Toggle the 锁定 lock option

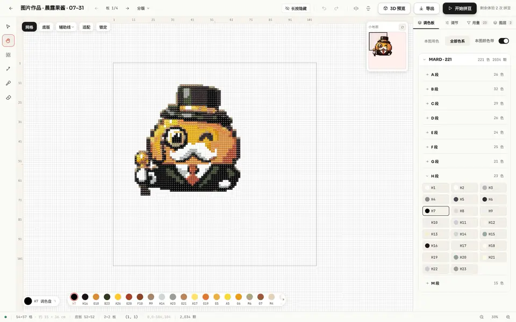[103, 27]
